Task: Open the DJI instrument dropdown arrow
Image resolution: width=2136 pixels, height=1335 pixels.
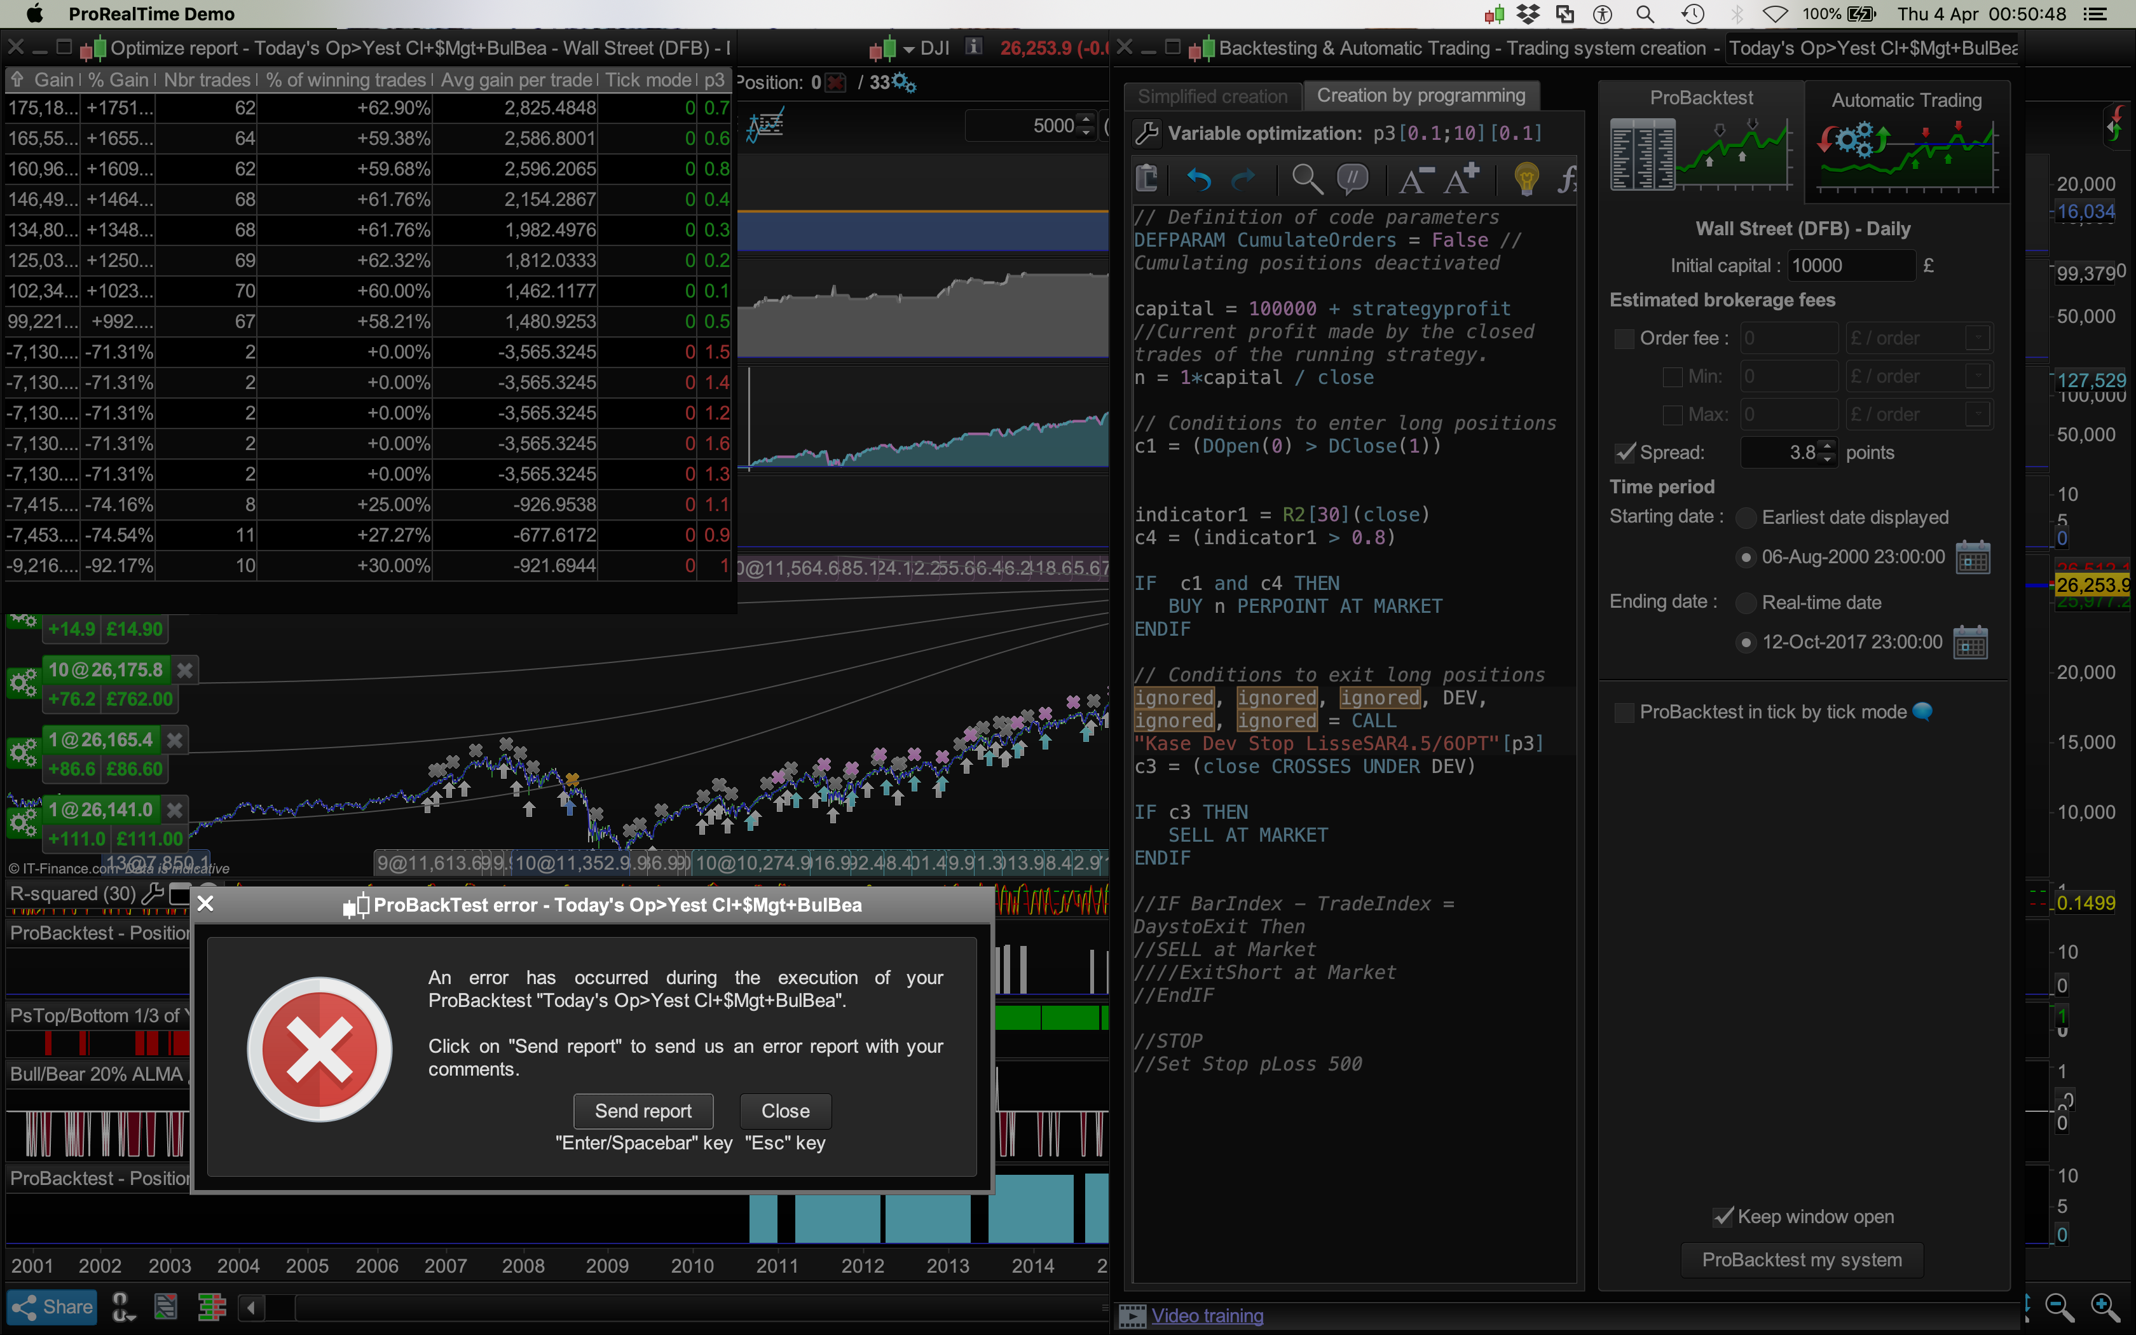Action: pos(908,50)
